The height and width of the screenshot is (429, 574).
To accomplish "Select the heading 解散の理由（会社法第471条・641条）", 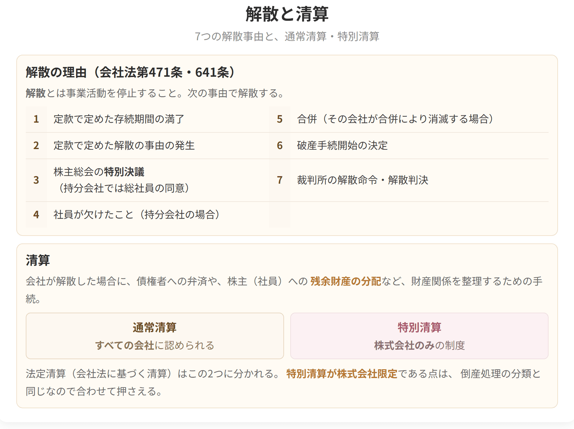I will pos(130,72).
